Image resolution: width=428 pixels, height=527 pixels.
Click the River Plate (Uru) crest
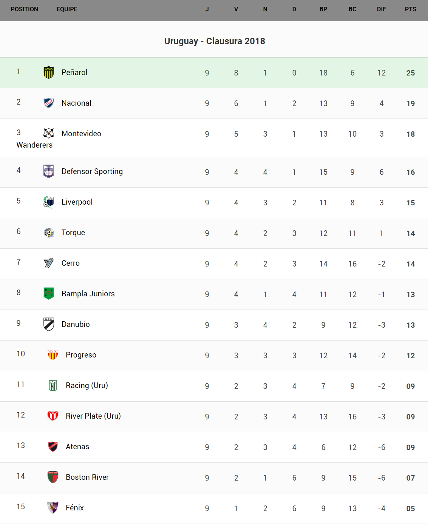(x=53, y=416)
